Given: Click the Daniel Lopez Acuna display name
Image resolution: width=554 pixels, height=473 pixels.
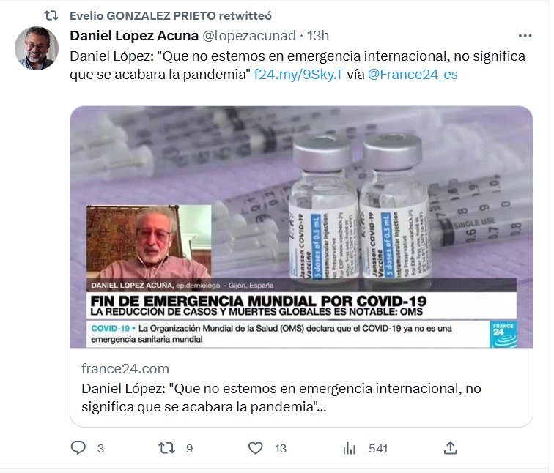Looking at the screenshot, I should point(134,36).
